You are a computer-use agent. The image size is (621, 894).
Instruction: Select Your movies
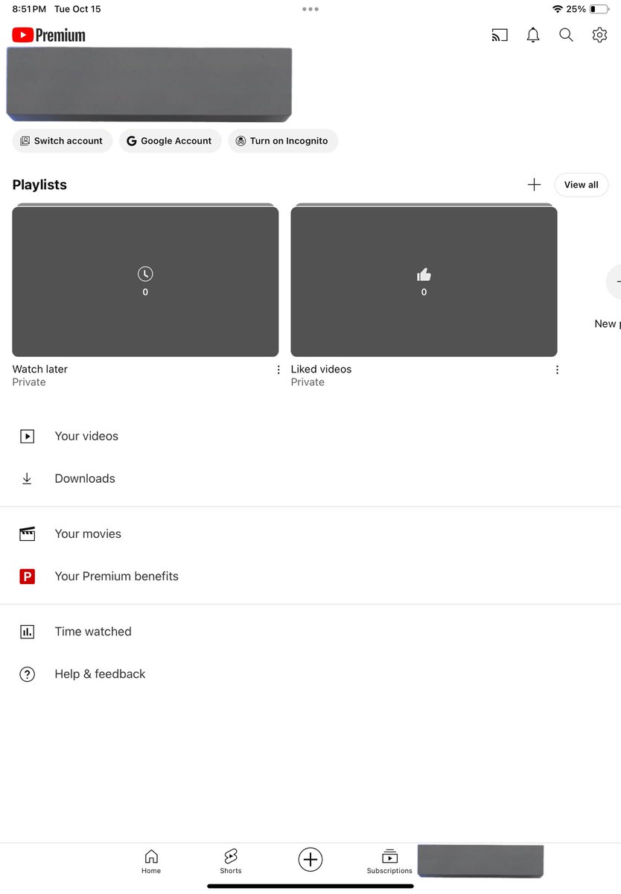click(310, 534)
